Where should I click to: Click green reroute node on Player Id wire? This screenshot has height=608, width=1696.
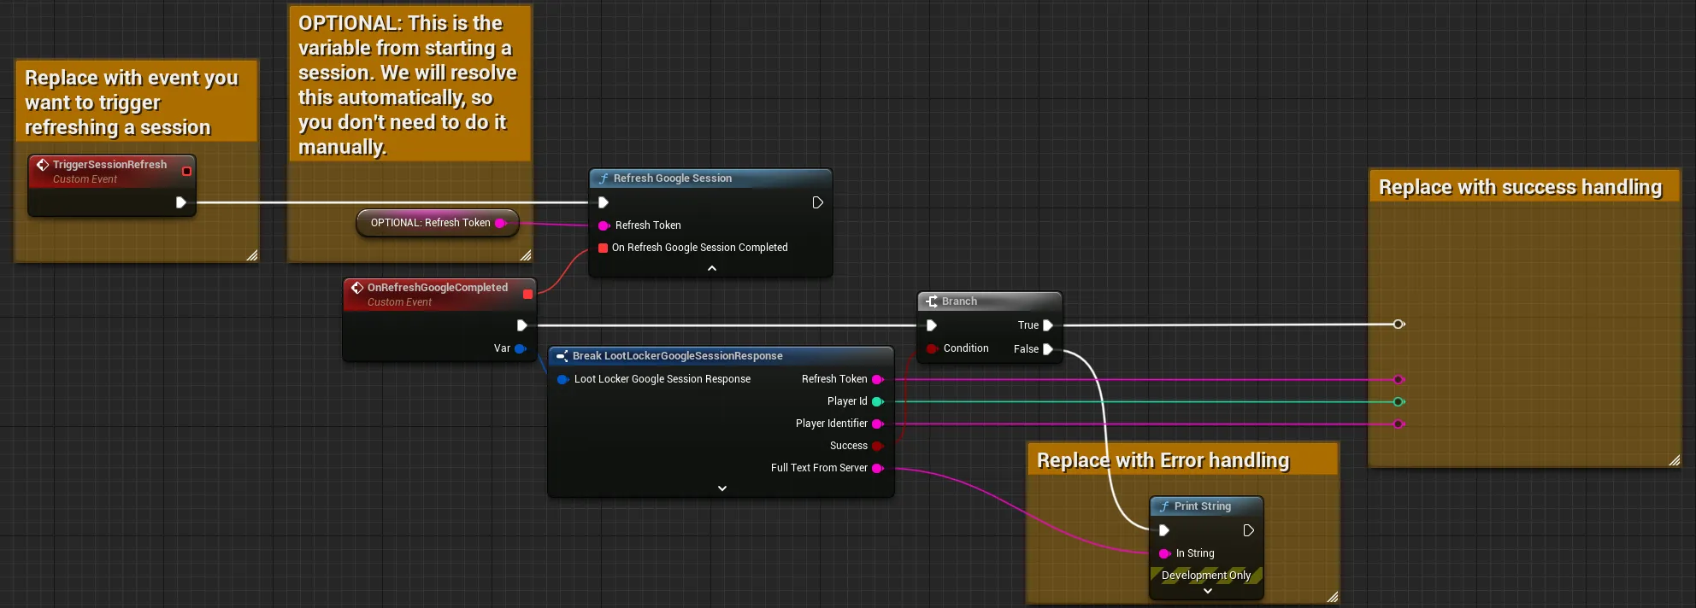(x=1399, y=401)
